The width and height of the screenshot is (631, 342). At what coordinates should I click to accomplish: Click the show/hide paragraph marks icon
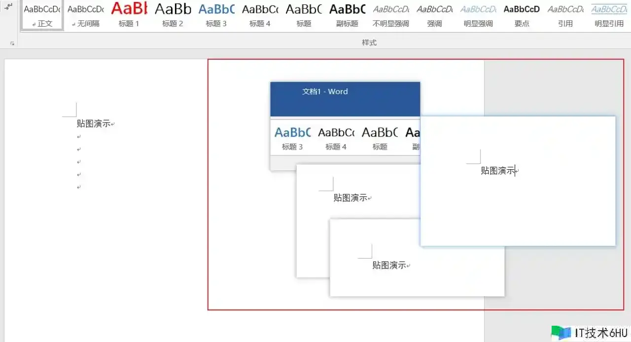(x=8, y=6)
